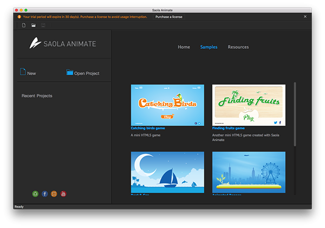Viewport: 325px width, 228px height.
Task: Click the New project page icon
Action: (23, 71)
